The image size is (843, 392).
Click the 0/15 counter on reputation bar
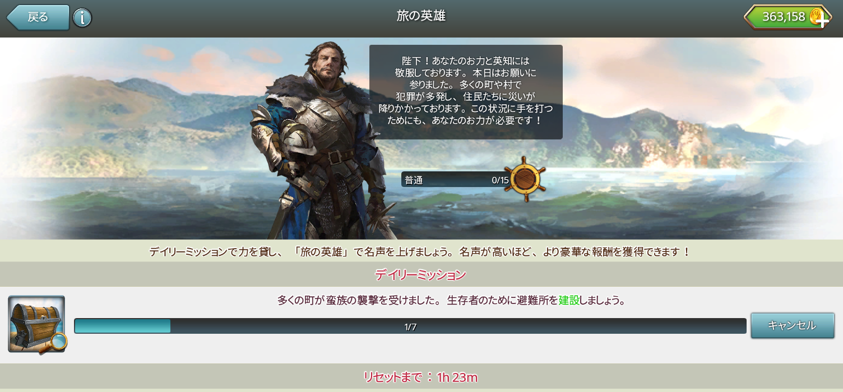pos(500,180)
